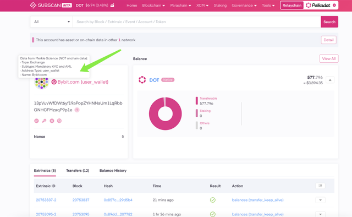Open the Governance dropdown menu
The width and height of the screenshot is (352, 217).
coord(244,6)
